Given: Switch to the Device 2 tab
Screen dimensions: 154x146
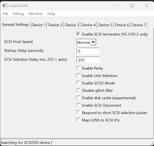Looking at the screenshot, I should pos(55,25).
